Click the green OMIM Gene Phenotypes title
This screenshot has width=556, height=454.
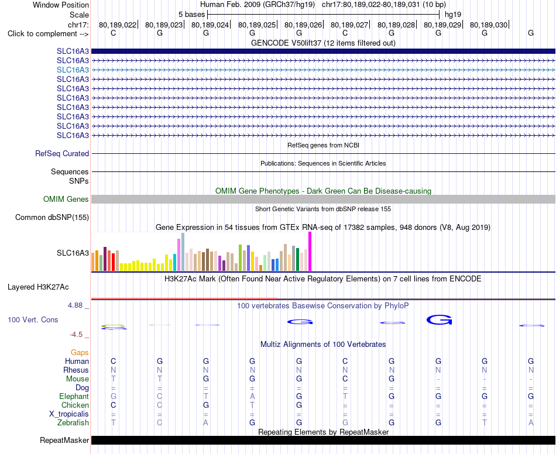tap(323, 191)
